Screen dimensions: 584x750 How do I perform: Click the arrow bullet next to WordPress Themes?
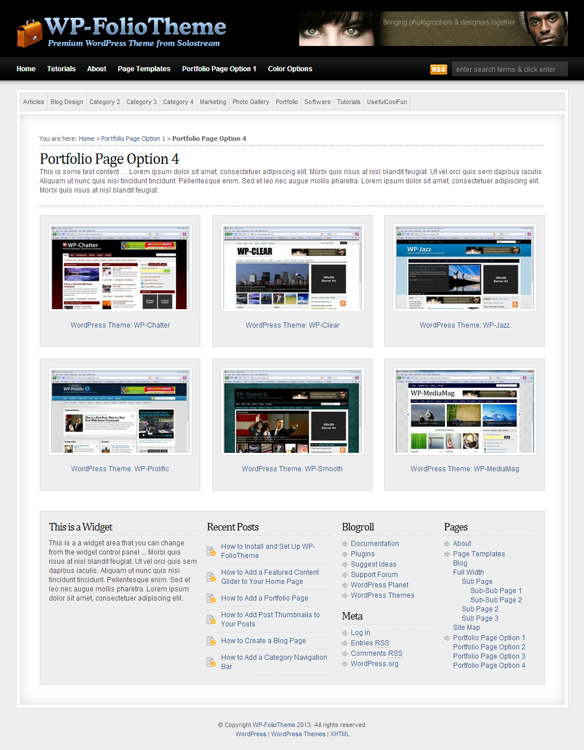[345, 595]
